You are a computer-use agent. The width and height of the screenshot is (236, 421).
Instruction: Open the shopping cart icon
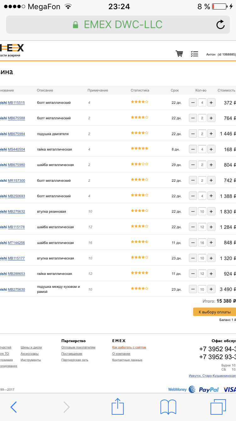tap(179, 54)
